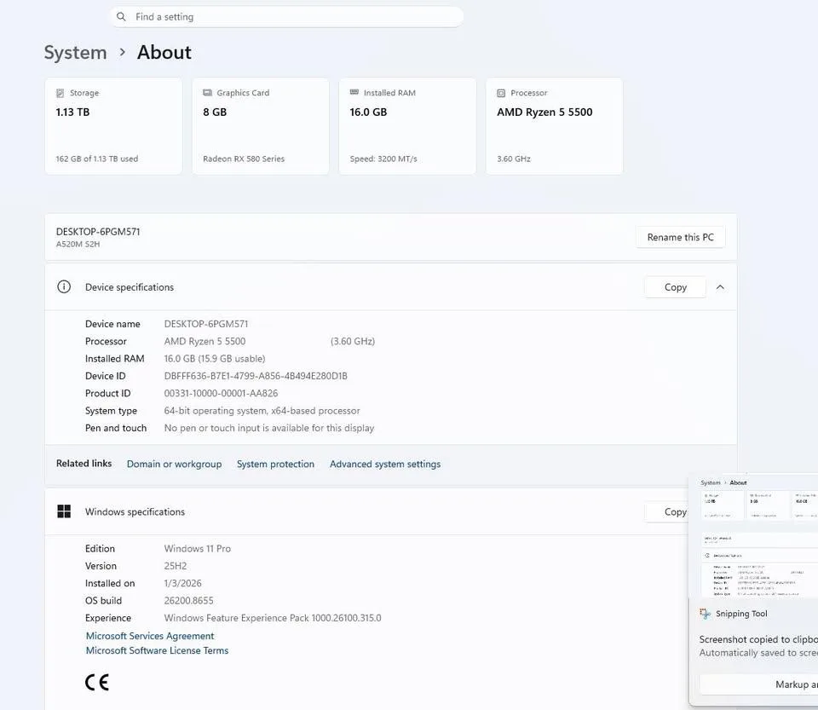Click '64-bit operating system, x64-based processor' text
The height and width of the screenshot is (710, 818).
click(x=262, y=411)
